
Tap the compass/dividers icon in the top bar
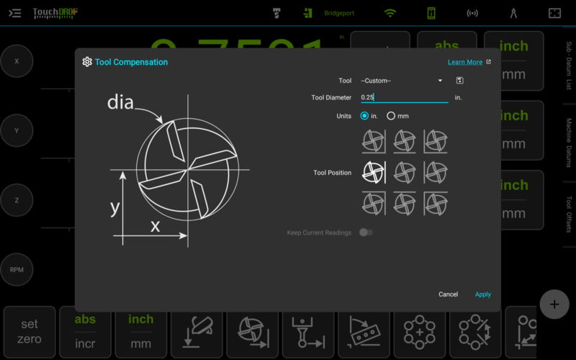(513, 13)
